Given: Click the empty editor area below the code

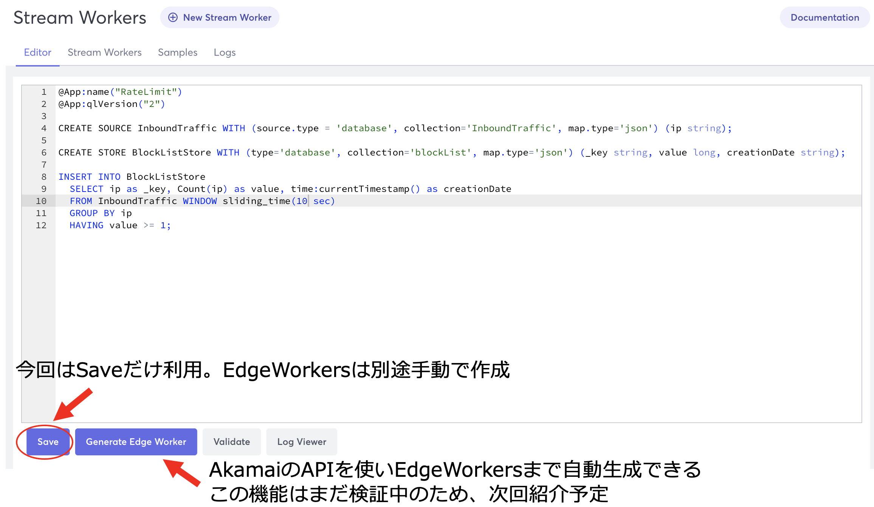Looking at the screenshot, I should coord(454,295).
